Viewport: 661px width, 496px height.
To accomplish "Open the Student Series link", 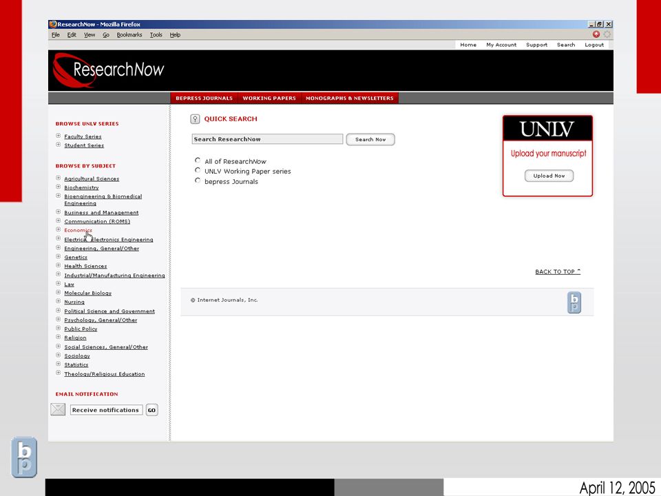I will click(84, 145).
